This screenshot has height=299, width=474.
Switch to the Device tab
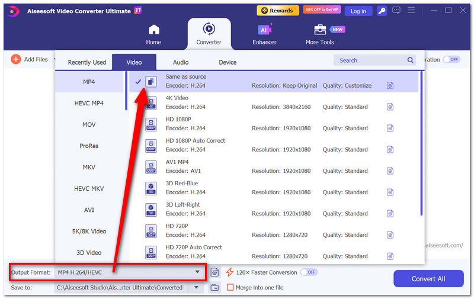tap(228, 62)
